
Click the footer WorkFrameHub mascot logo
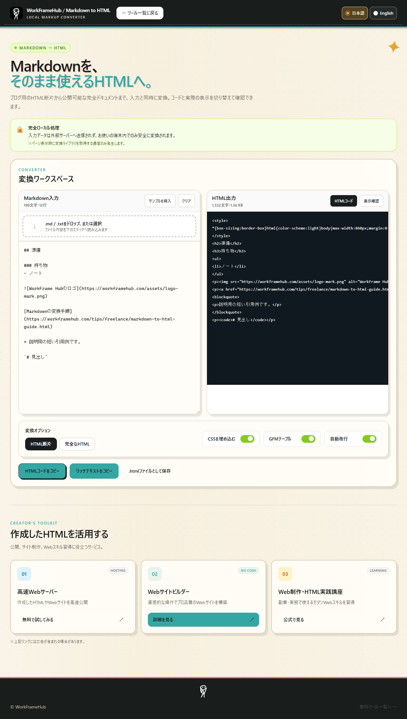(203, 691)
